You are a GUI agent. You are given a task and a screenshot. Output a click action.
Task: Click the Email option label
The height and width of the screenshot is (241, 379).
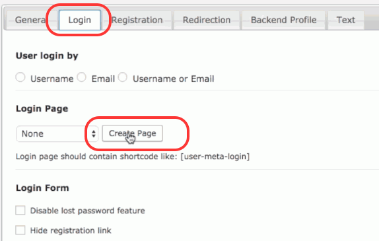coord(103,79)
